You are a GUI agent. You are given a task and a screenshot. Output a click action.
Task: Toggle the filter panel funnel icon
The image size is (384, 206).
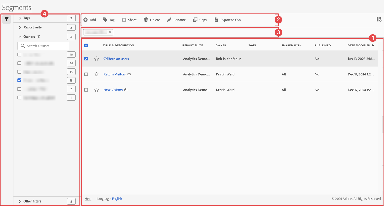6,19
